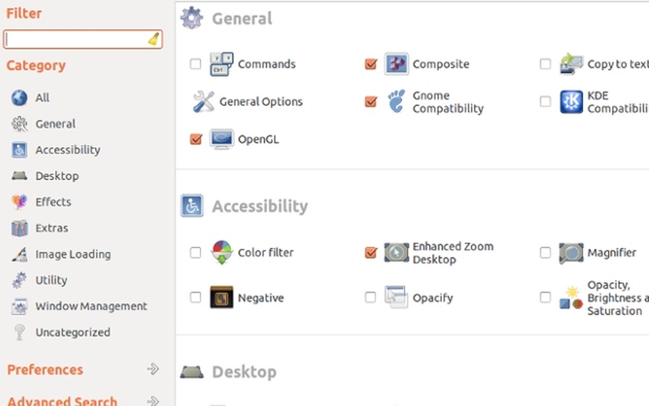Show the Effects category
The image size is (649, 406).
pyautogui.click(x=53, y=202)
